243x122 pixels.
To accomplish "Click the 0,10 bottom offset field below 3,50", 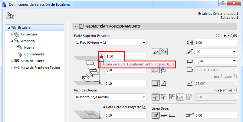I will pos(125,84).
